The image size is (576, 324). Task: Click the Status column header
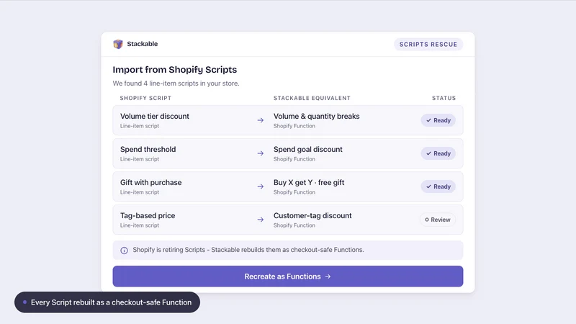pos(444,98)
